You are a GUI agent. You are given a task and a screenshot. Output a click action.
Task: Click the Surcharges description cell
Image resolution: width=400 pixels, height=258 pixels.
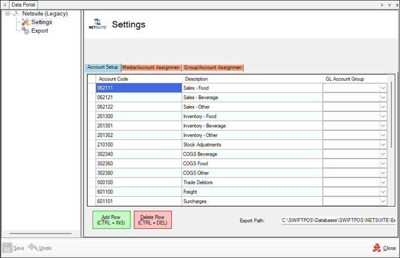coord(252,201)
